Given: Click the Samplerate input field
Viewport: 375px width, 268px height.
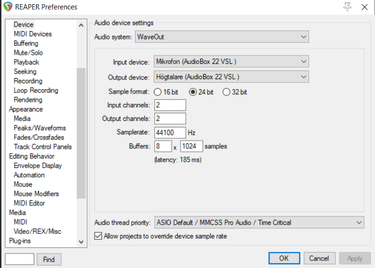Looking at the screenshot, I should coord(170,133).
